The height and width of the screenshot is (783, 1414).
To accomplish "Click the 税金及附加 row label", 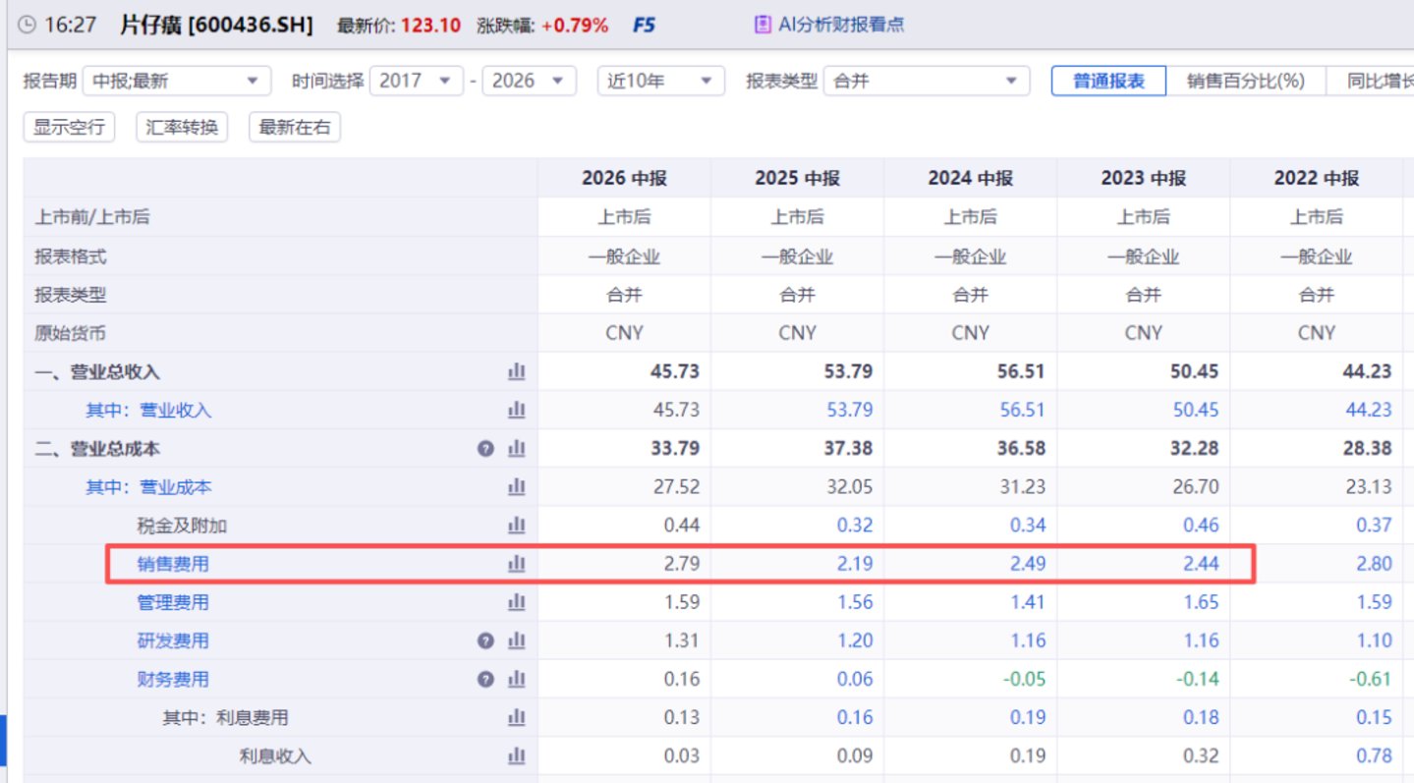I will click(x=182, y=526).
